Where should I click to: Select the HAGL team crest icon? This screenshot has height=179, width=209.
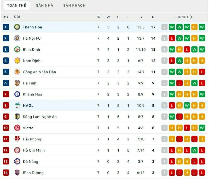17,105
